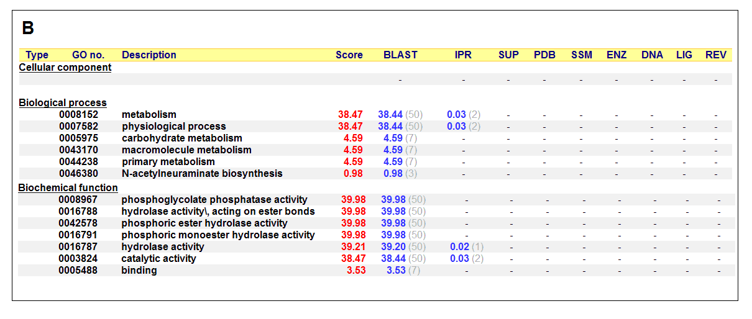Click GO number 0043170
The height and width of the screenshot is (319, 752).
pos(78,150)
